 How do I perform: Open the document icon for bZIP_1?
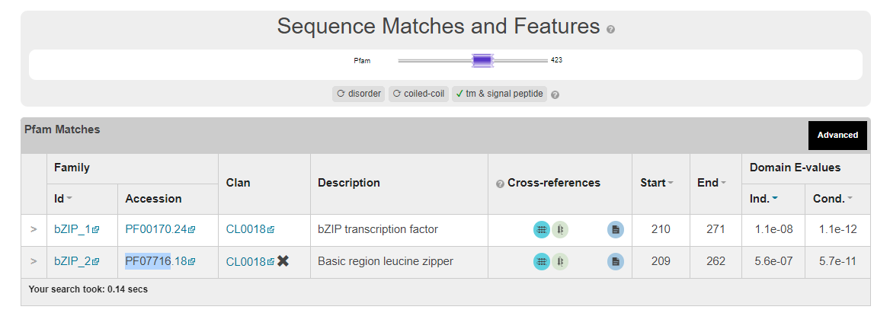point(616,229)
